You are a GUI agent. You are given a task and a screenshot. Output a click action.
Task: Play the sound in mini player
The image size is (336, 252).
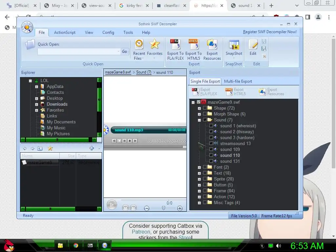tap(119, 141)
